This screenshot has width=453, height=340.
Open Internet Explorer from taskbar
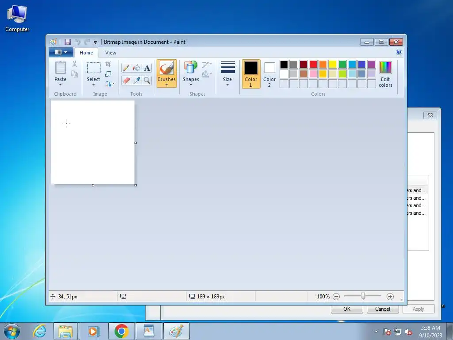tap(39, 331)
